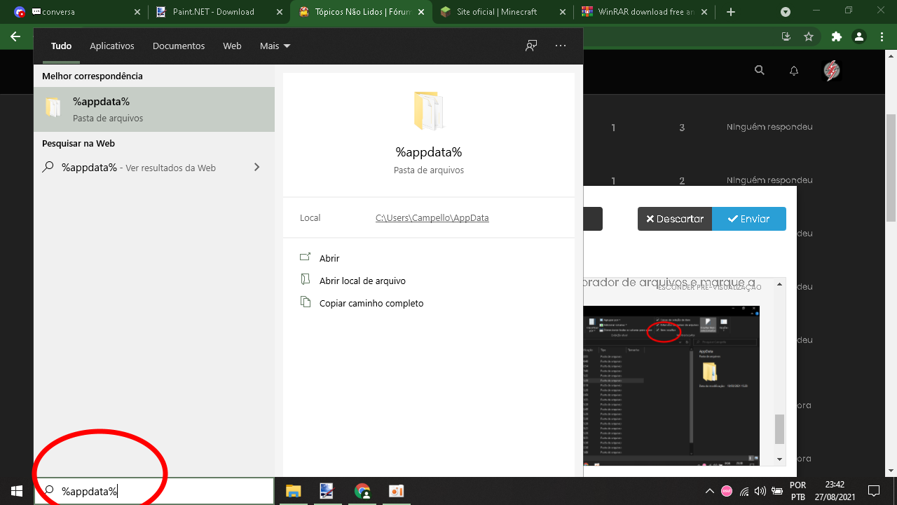
Task: Click the clock showing 23:42
Action: coord(835,485)
